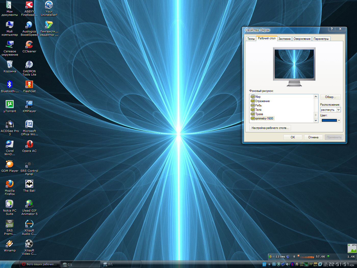Screen dimensions: 357x268
Task: Select the SRS Control Panel icon
Action: point(29,168)
